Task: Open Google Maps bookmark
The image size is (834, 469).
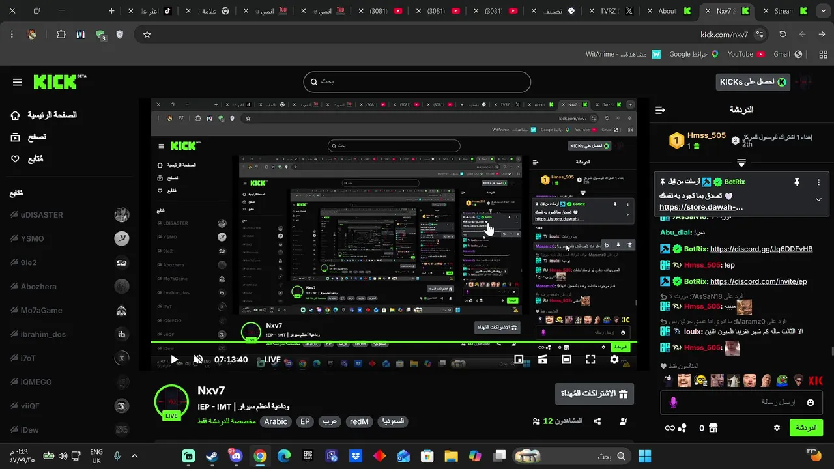Action: (x=694, y=54)
